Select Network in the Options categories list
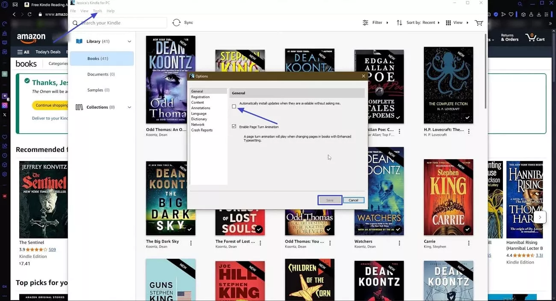This screenshot has width=556, height=301. click(198, 124)
